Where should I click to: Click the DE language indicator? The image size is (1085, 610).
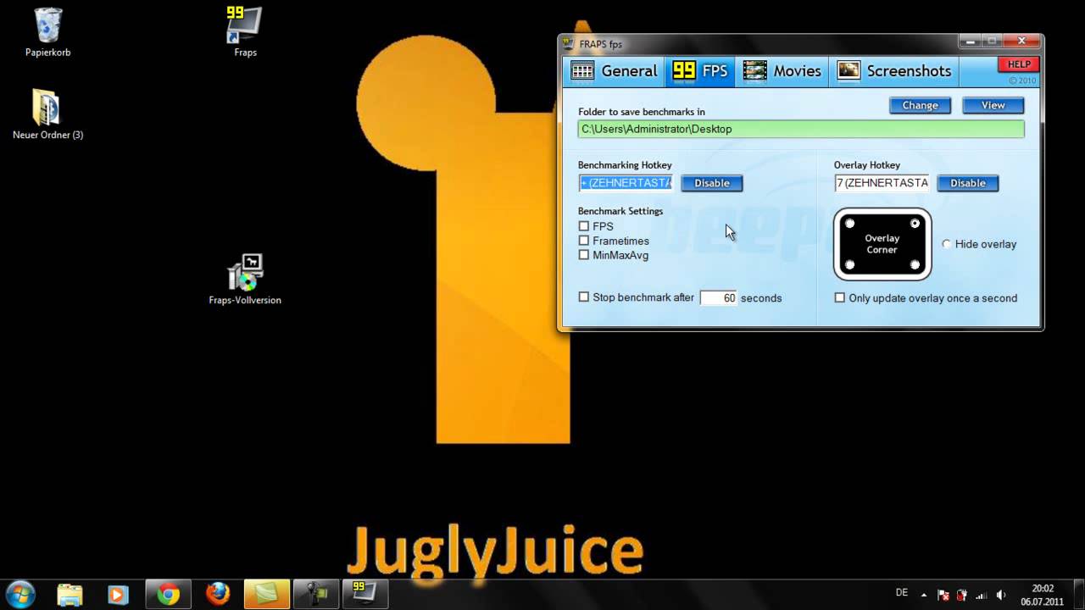coord(902,593)
